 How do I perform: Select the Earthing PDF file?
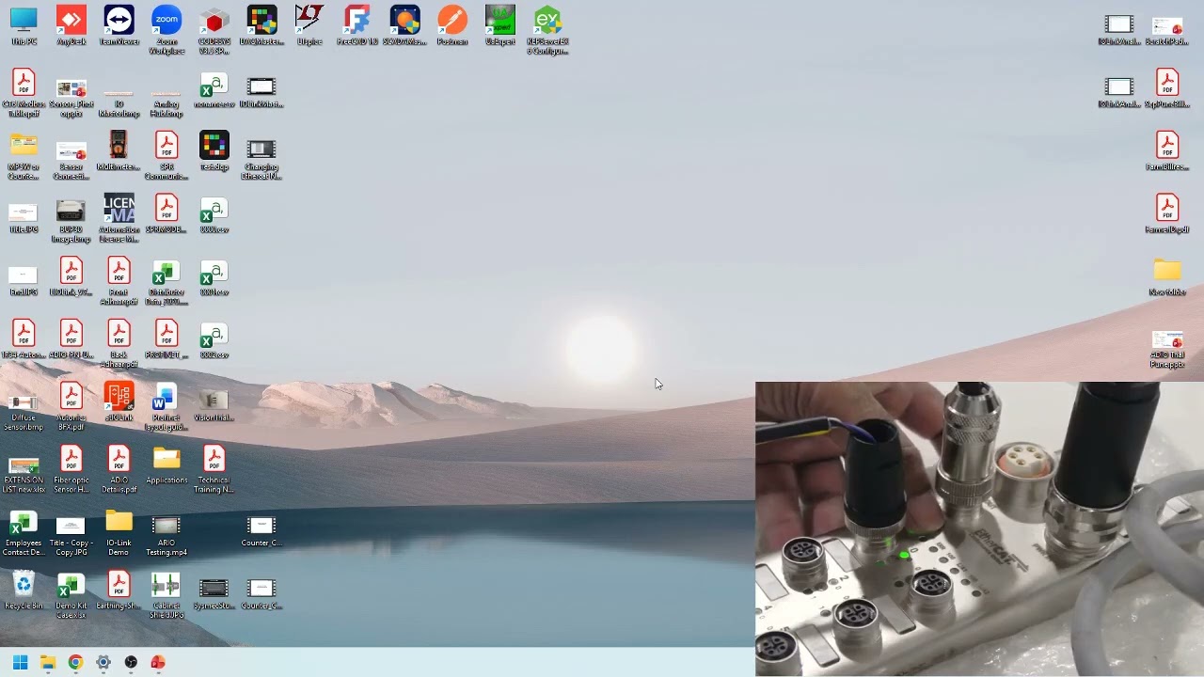pyautogui.click(x=119, y=590)
